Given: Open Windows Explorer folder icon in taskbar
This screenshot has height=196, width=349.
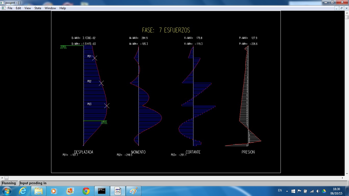Looking at the screenshot, I should click(39, 191).
